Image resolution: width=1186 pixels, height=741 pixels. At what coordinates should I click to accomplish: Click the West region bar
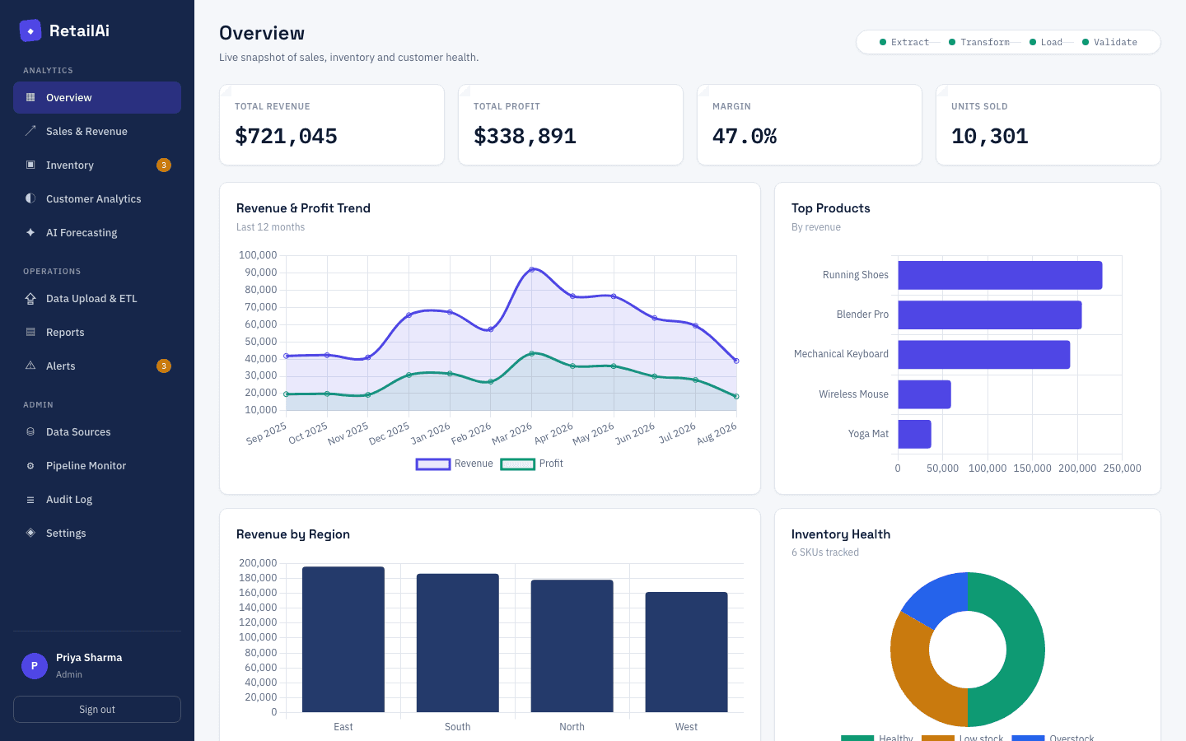[x=687, y=652]
